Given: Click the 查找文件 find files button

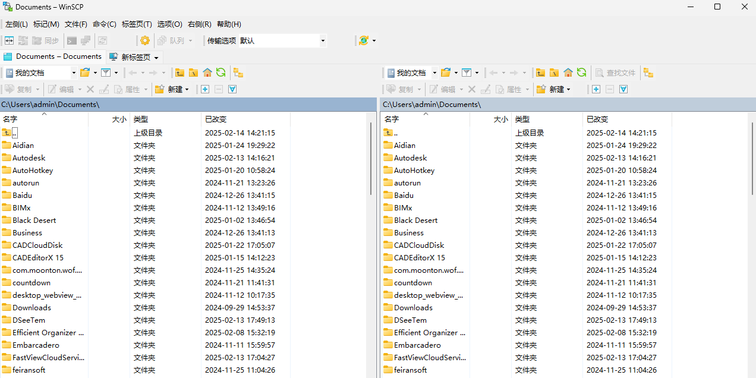Looking at the screenshot, I should pyautogui.click(x=615, y=73).
